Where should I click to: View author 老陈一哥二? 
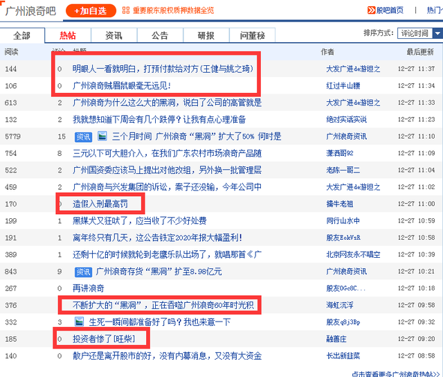coord(343,170)
